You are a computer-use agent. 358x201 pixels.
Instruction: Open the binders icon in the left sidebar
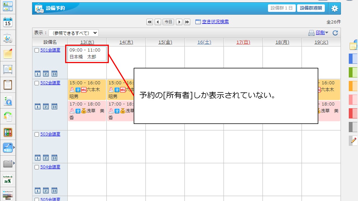pos(8,132)
